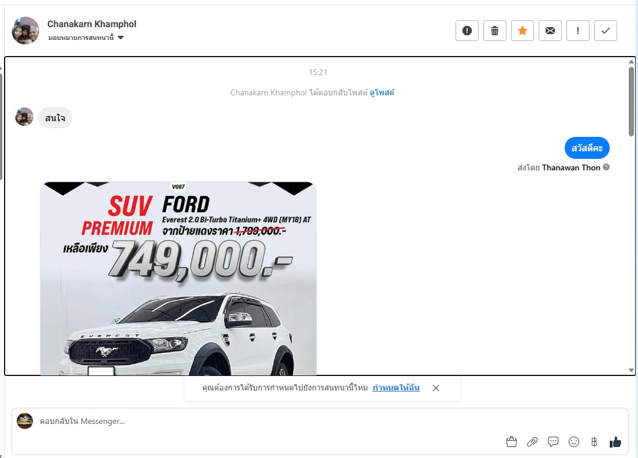The height and width of the screenshot is (458, 638).
Task: Send a thumbs-up like
Action: coord(615,442)
